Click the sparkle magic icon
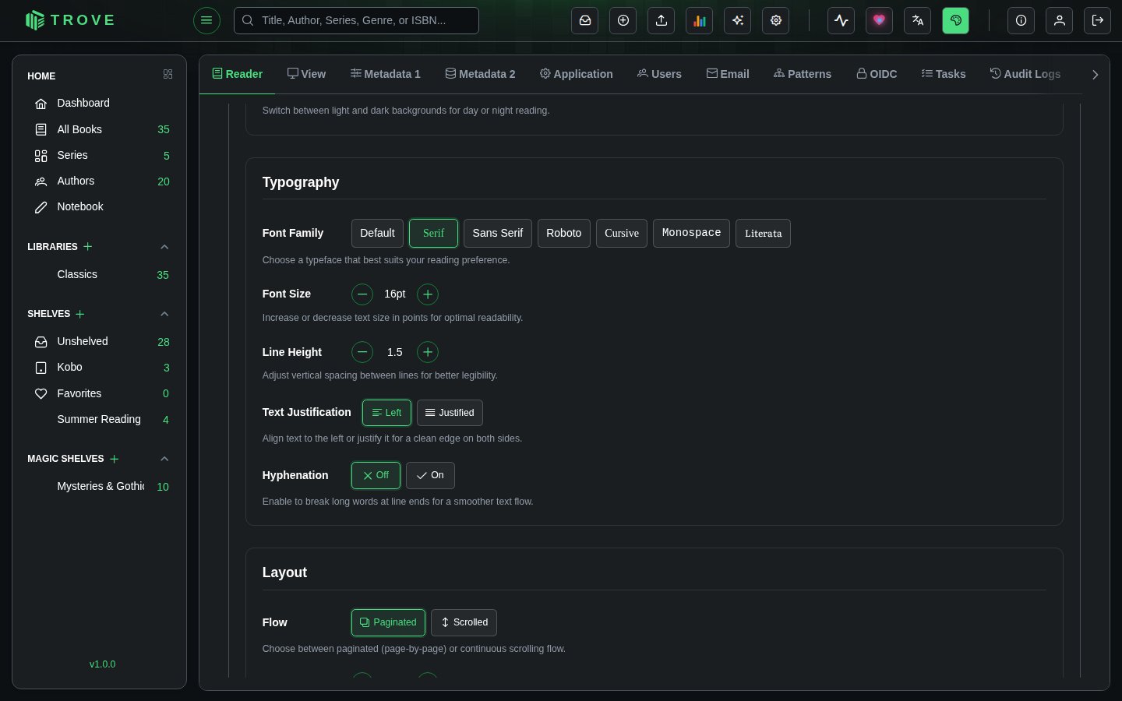Viewport: 1122px width, 701px height. (738, 20)
